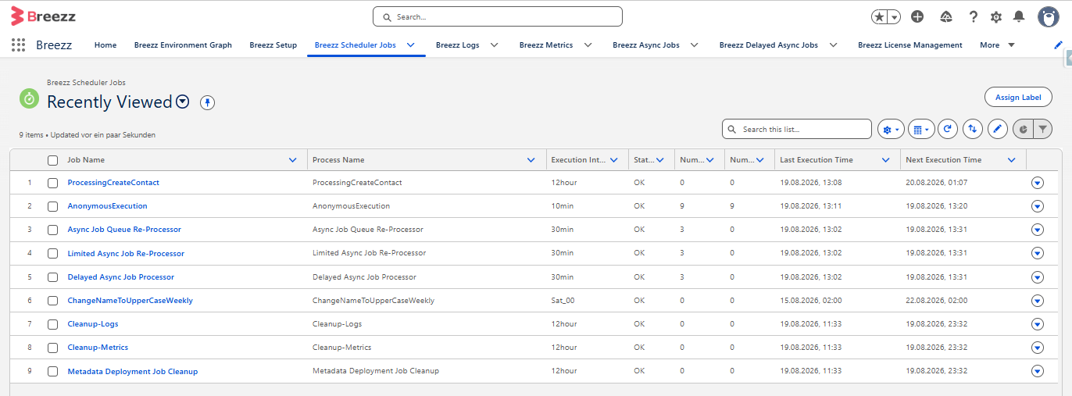Open the More navigation dropdown
The width and height of the screenshot is (1072, 396).
point(998,45)
